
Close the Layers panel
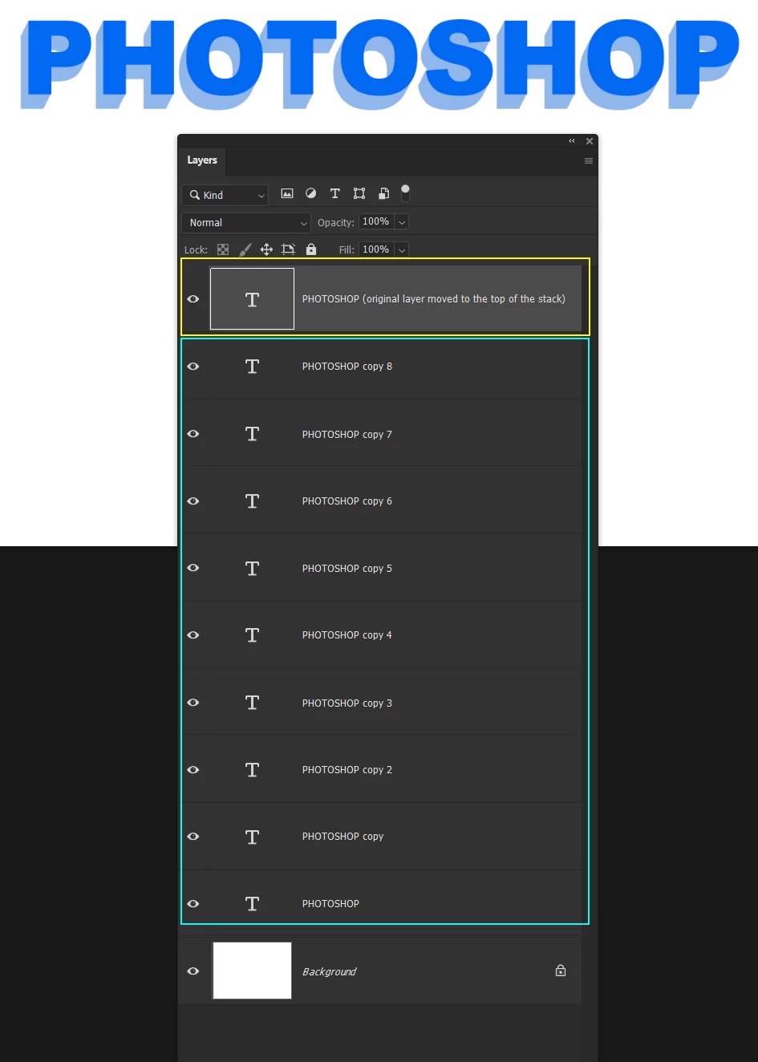click(590, 141)
